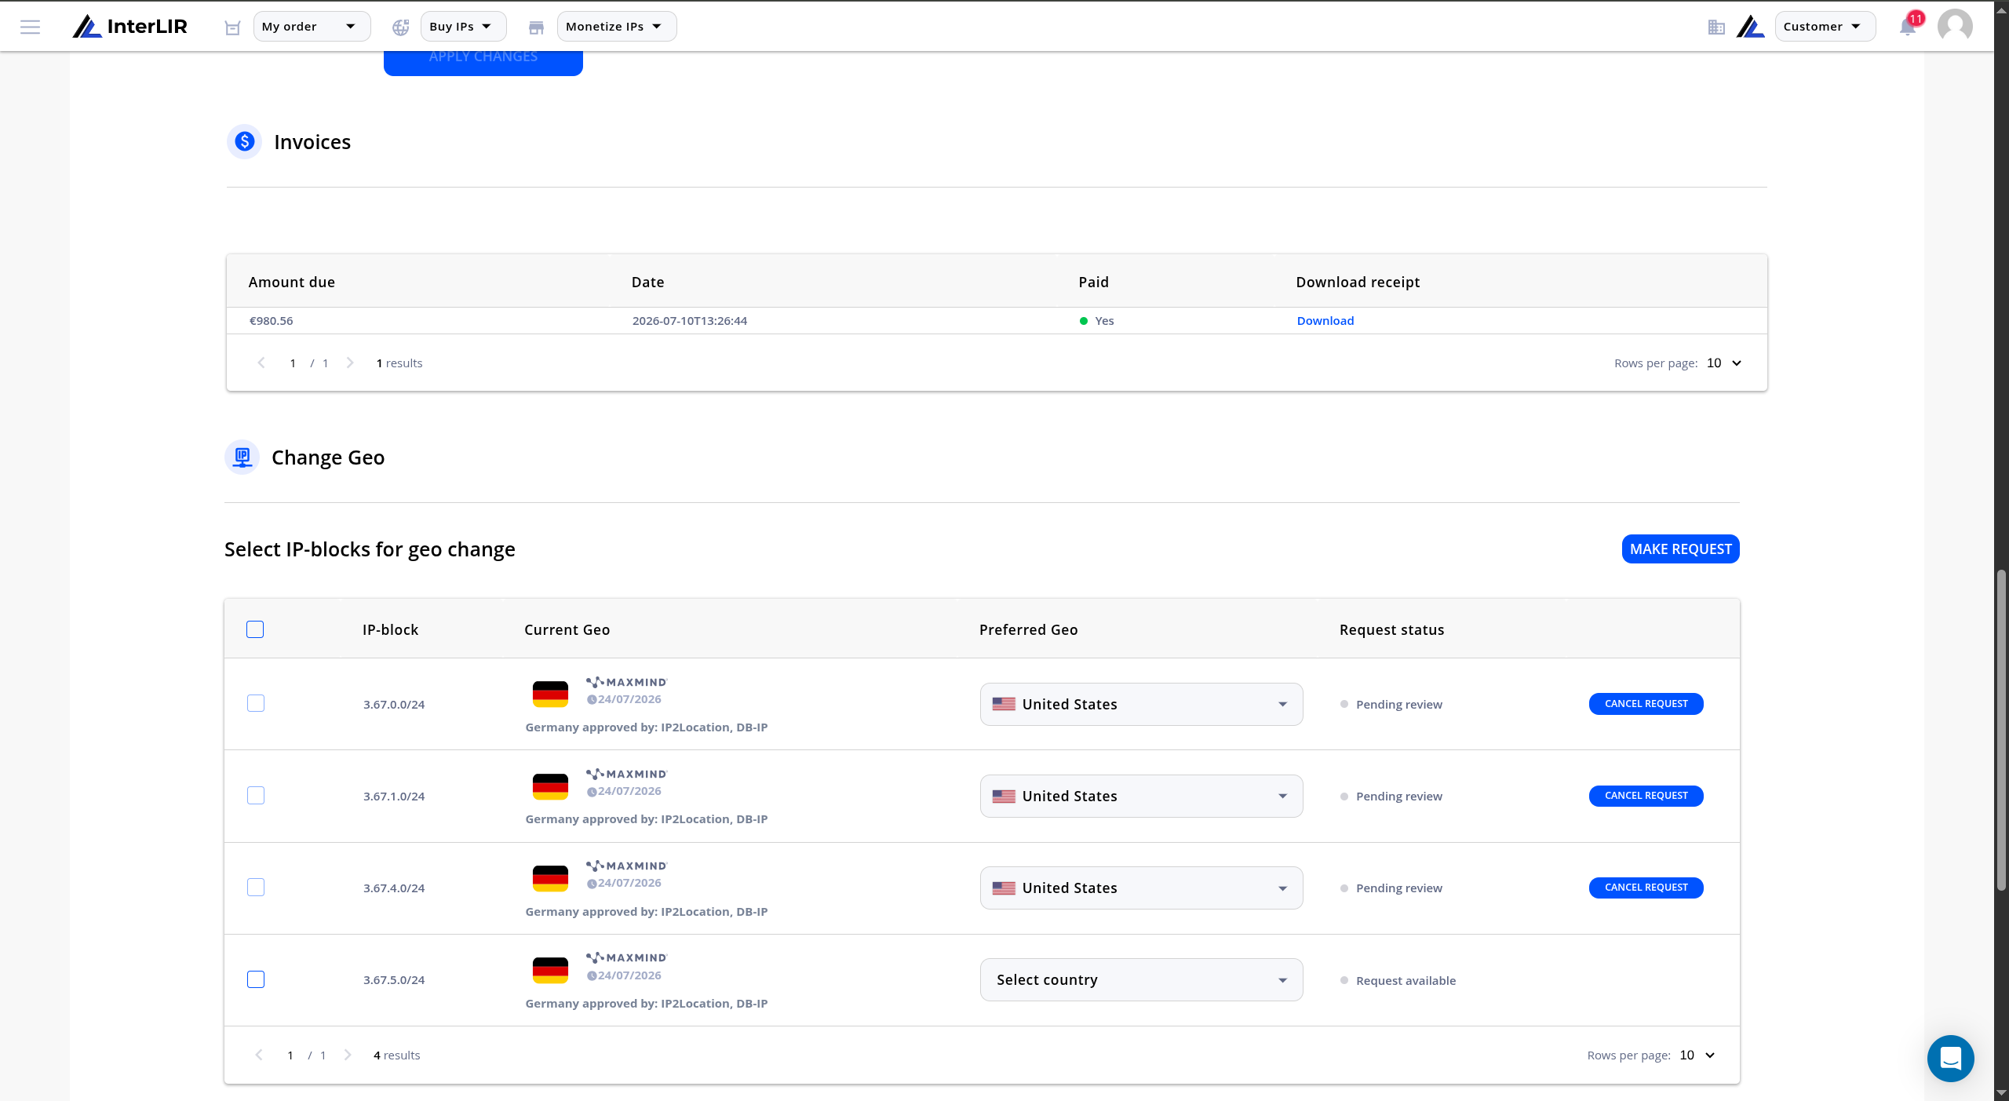2009x1101 pixels.
Task: Click the invoice date 2026-07-10T13:26:44
Action: [689, 321]
